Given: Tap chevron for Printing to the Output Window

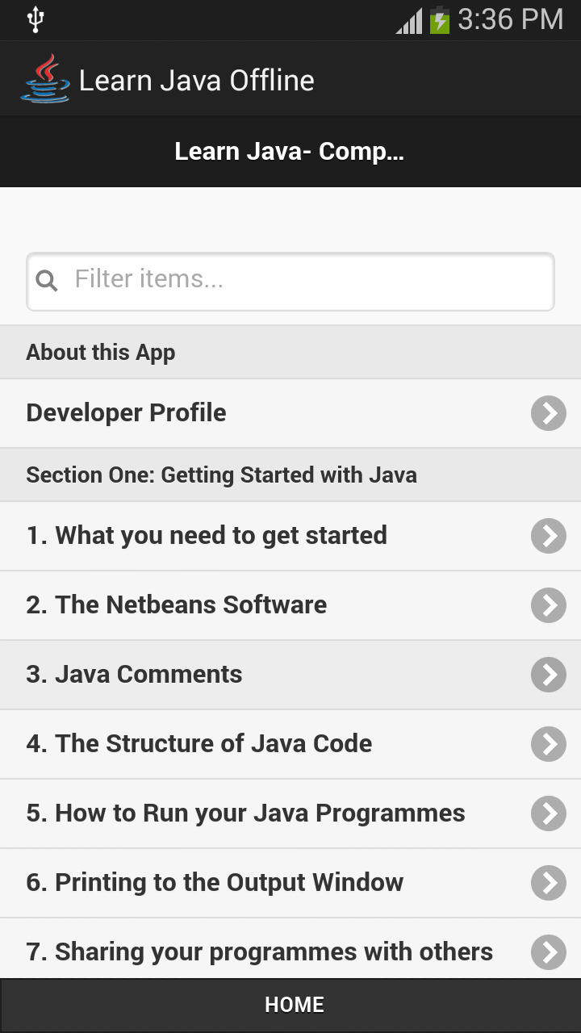Looking at the screenshot, I should pos(549,883).
